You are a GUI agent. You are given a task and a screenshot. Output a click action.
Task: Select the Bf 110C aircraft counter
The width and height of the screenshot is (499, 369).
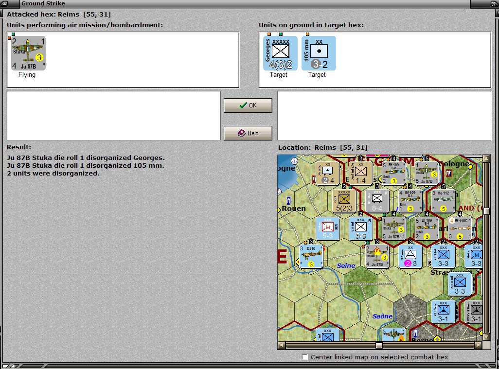pyautogui.click(x=460, y=228)
